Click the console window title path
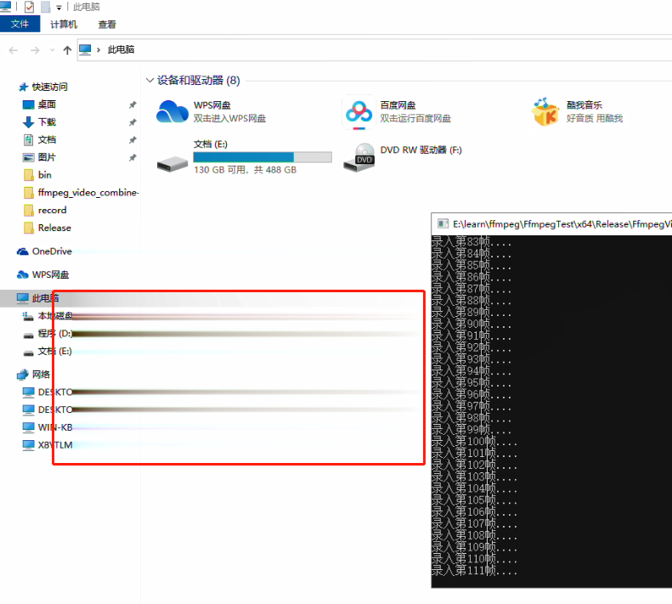Image resolution: width=672 pixels, height=604 pixels. point(562,223)
